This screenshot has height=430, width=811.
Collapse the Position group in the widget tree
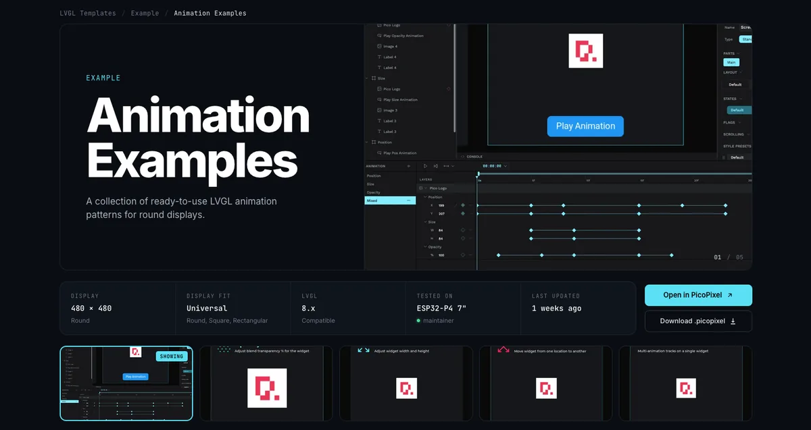point(367,142)
